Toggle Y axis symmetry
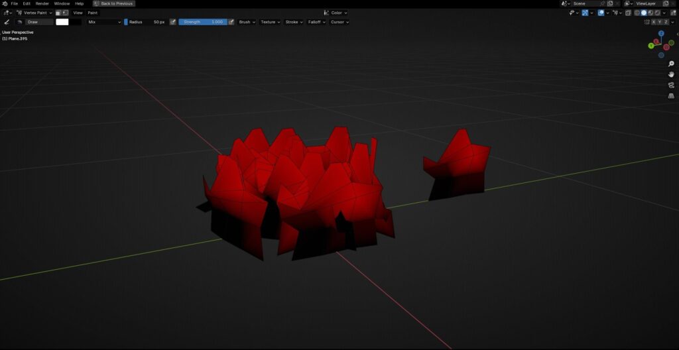679x350 pixels. pos(660,22)
